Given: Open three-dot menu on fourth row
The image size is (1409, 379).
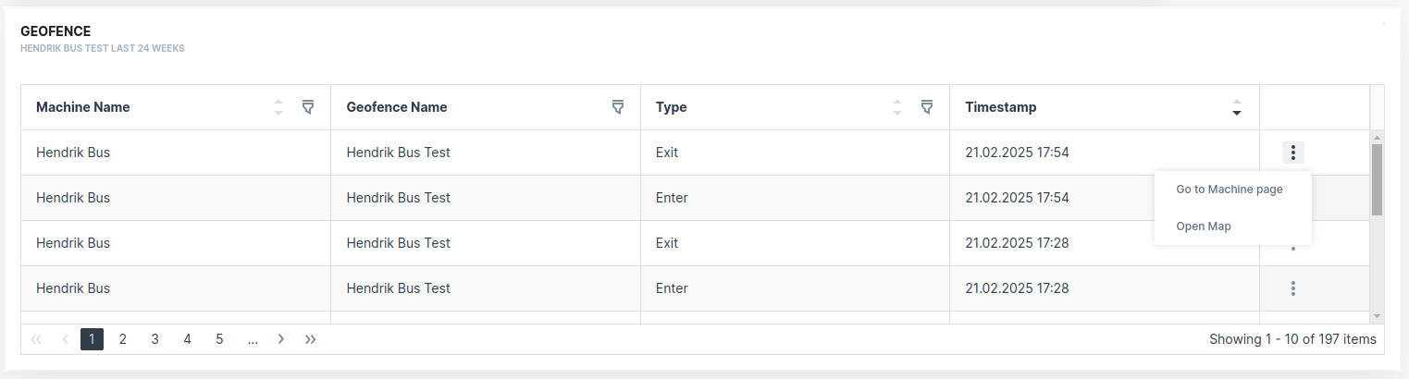Looking at the screenshot, I should (1292, 288).
